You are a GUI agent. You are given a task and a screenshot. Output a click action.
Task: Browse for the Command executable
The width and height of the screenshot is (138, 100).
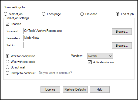tap(122, 32)
